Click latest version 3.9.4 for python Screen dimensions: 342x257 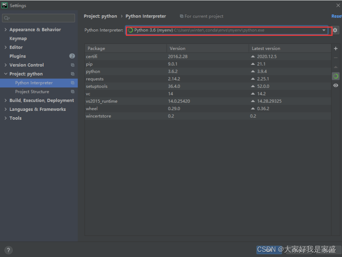pyautogui.click(x=262, y=71)
